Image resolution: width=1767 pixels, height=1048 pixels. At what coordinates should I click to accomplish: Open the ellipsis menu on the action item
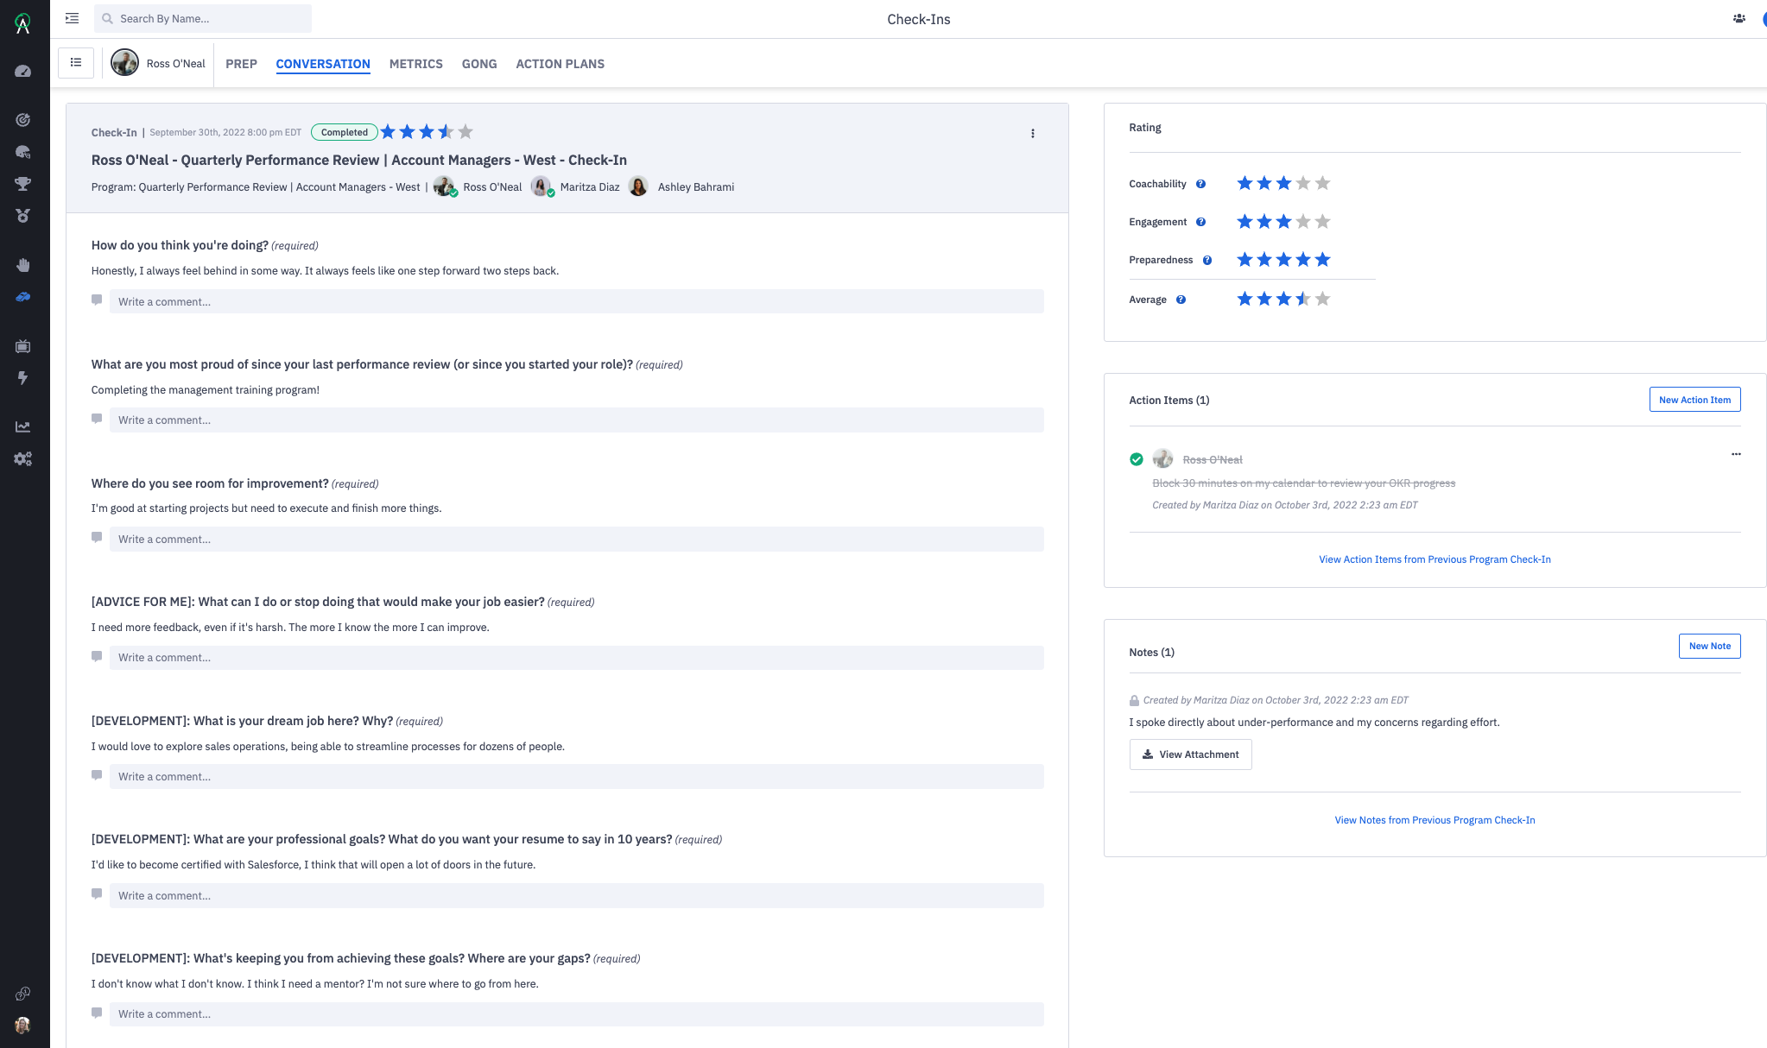click(1736, 455)
